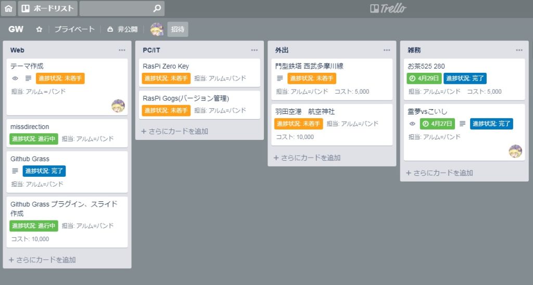
Task: Click 担当: アルム=バンド on missdirection card
Action: [x=87, y=139]
